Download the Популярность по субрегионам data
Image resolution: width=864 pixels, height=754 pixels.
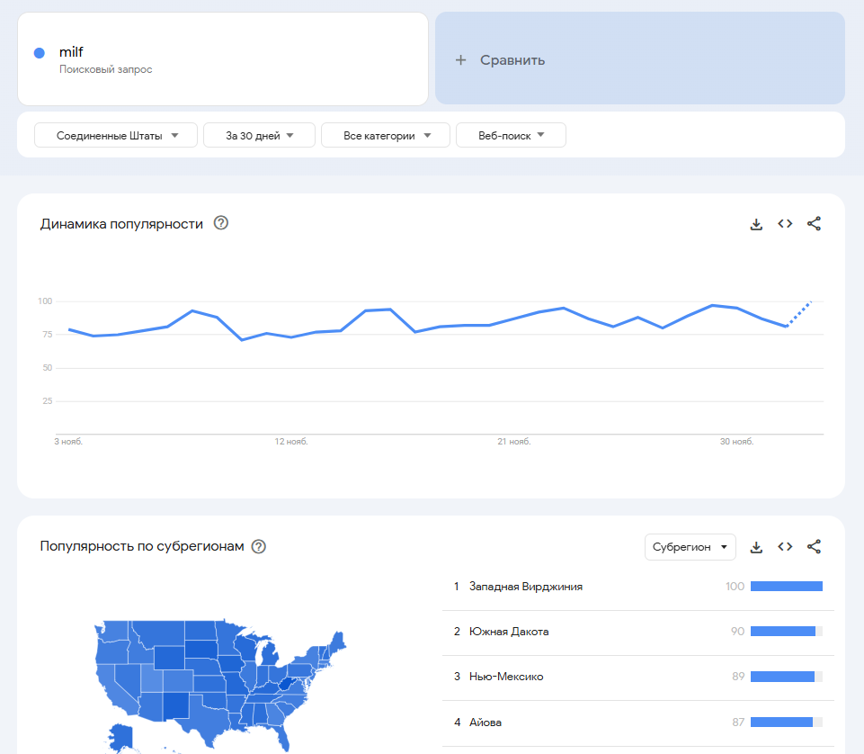tap(756, 547)
